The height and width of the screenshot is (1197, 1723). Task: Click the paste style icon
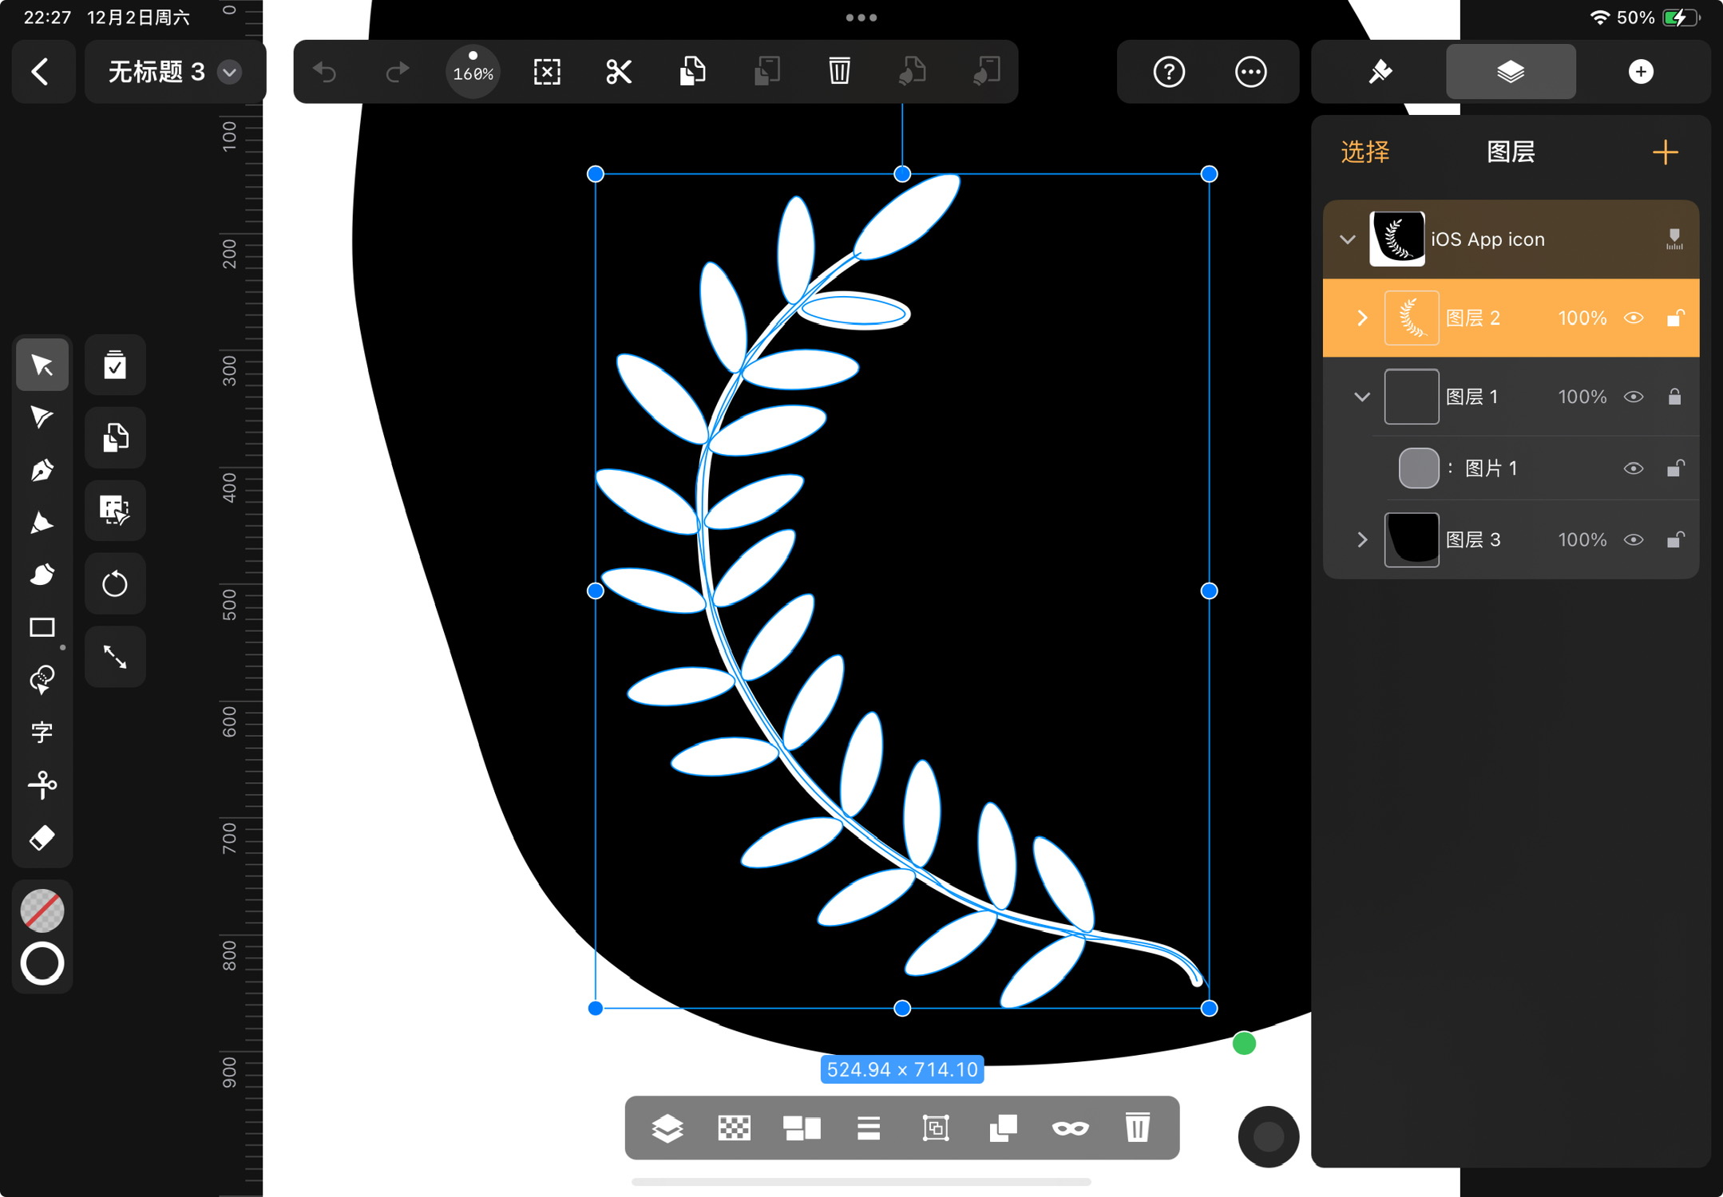[x=987, y=72]
